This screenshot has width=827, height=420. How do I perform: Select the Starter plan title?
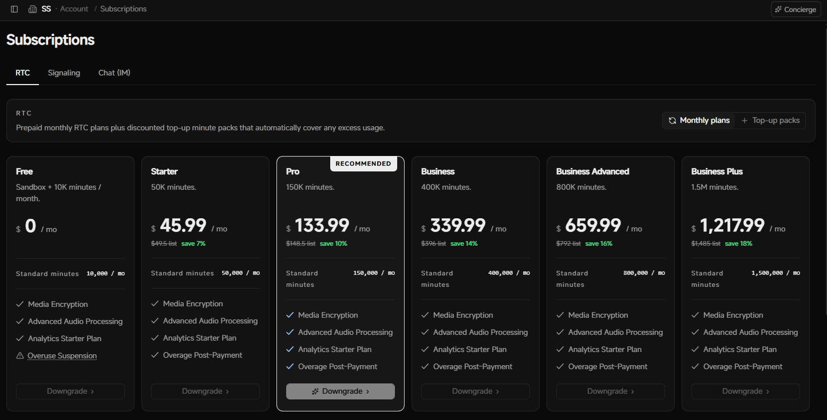(164, 171)
